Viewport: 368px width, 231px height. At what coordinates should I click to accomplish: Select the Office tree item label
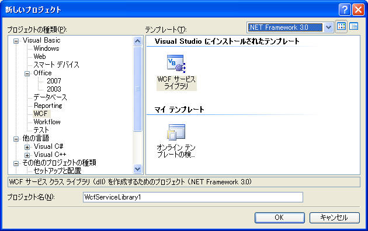43,73
